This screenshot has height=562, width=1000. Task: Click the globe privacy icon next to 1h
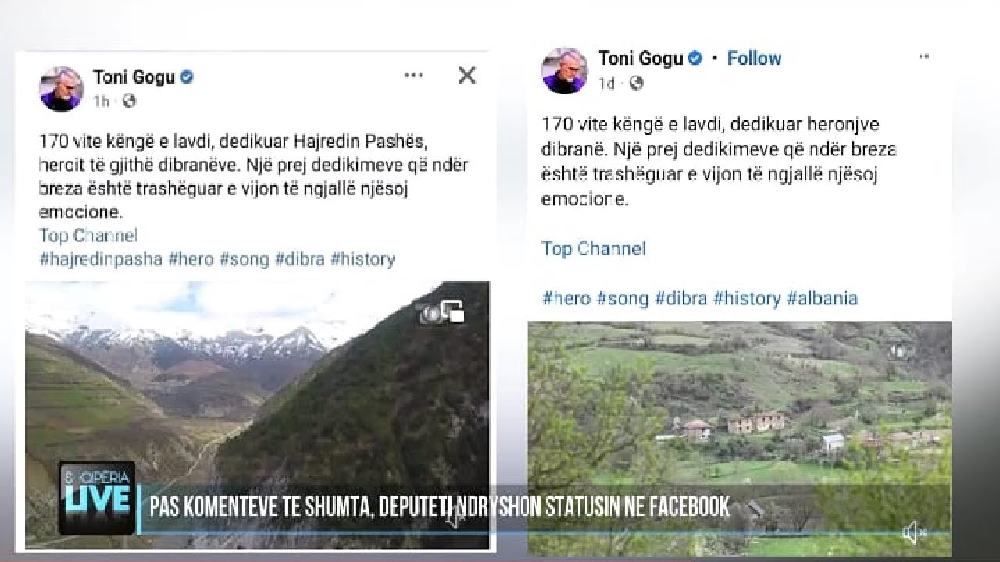click(x=130, y=101)
